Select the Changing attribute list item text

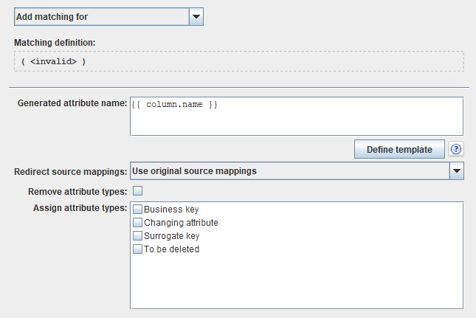coord(181,223)
